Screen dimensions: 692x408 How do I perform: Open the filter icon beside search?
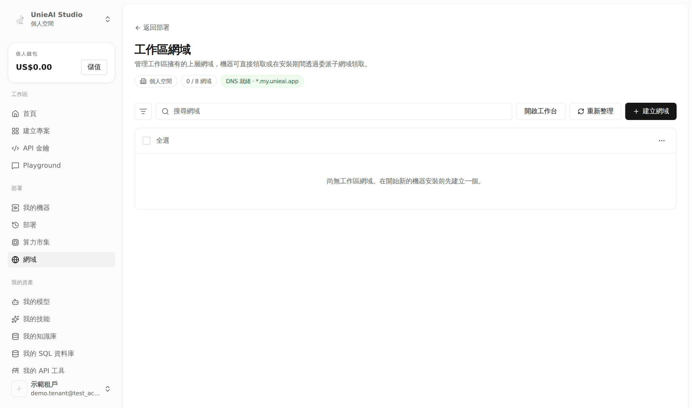(x=143, y=111)
